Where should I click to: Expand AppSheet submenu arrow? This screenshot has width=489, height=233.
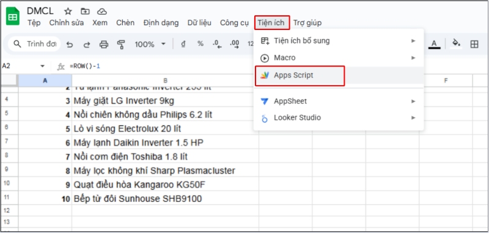click(413, 102)
